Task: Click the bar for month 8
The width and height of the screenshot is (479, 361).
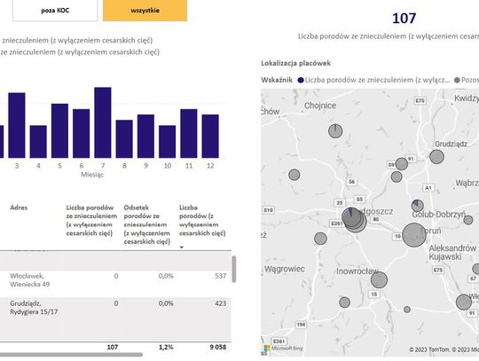Action: [124, 139]
